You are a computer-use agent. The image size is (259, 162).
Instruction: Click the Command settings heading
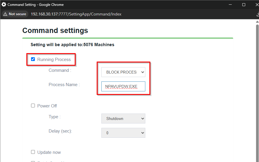55,30
